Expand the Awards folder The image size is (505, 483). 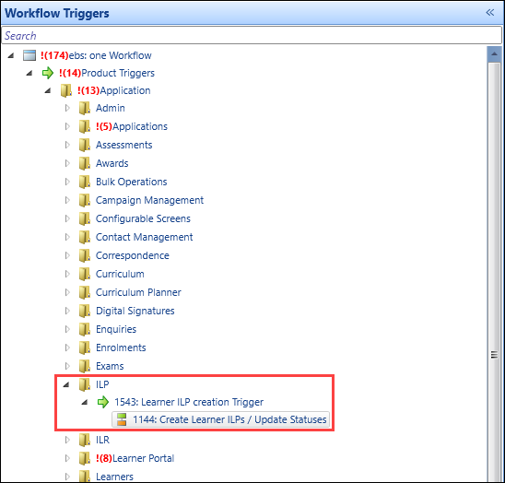67,163
